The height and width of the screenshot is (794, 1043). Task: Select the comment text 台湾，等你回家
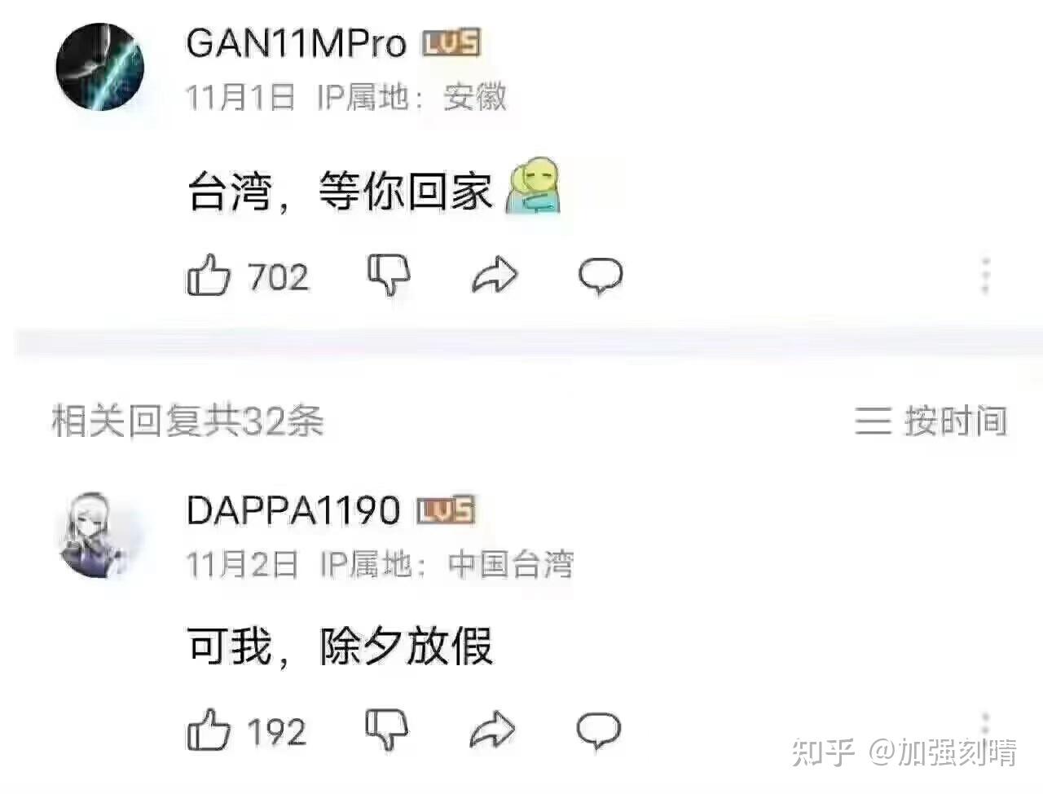[340, 191]
